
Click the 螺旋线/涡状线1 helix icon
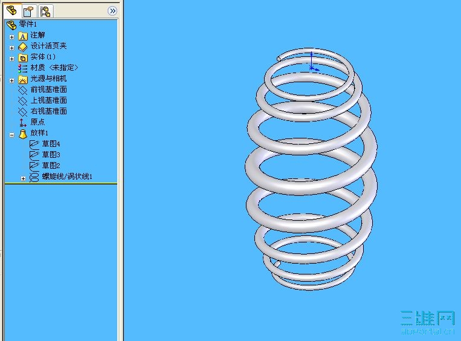point(34,177)
